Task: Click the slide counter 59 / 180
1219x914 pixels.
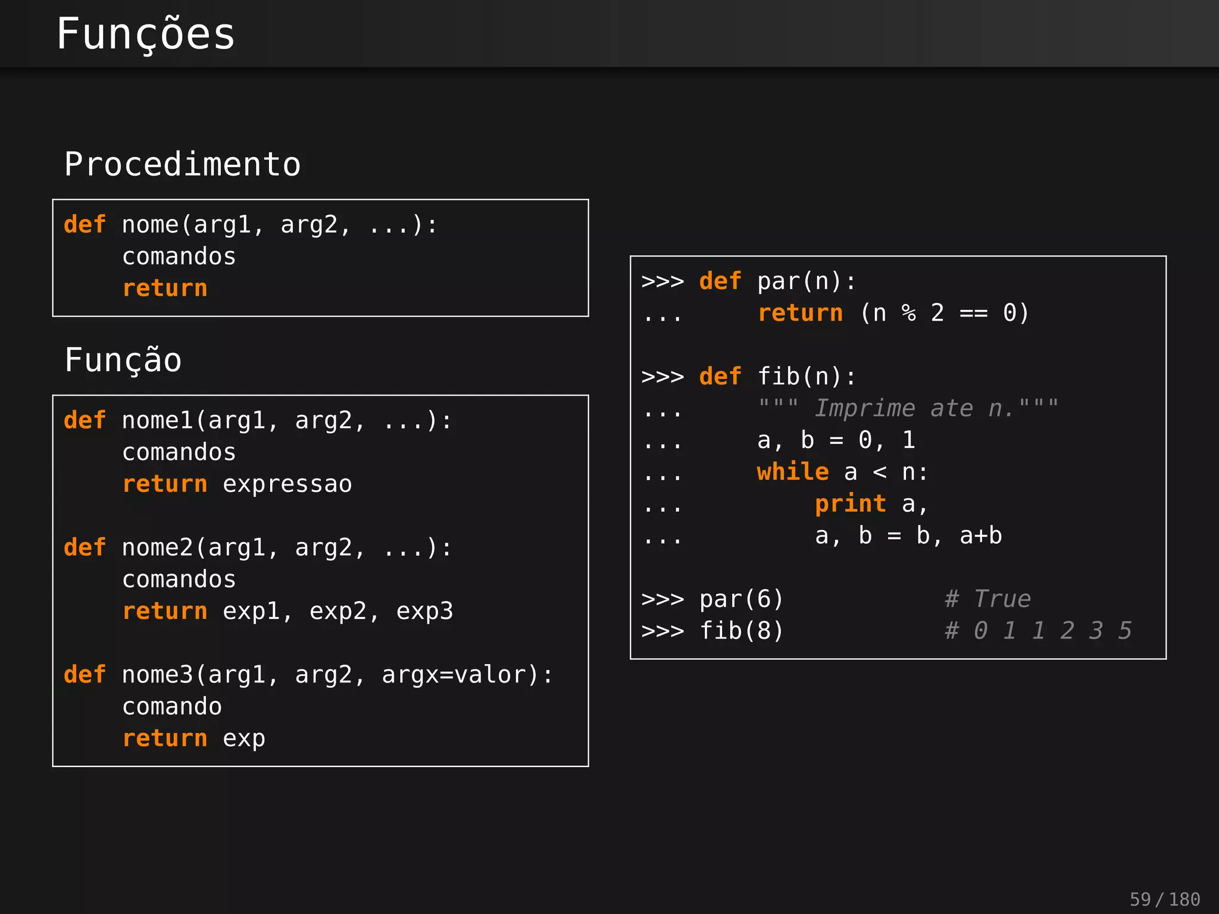Action: [1164, 899]
